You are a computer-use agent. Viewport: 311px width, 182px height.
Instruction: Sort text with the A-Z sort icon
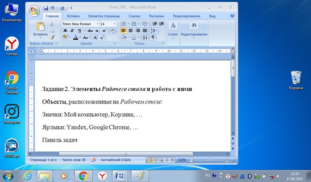click(x=145, y=37)
